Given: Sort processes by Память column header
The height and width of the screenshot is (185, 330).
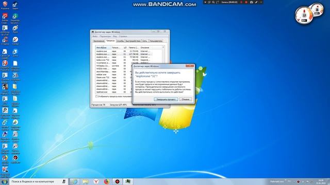Looking at the screenshot, I should tap(134, 48).
